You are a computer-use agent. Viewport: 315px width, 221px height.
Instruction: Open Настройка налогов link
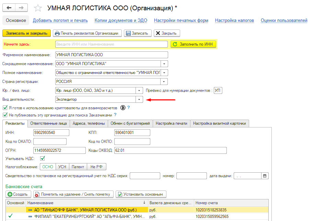234,21
